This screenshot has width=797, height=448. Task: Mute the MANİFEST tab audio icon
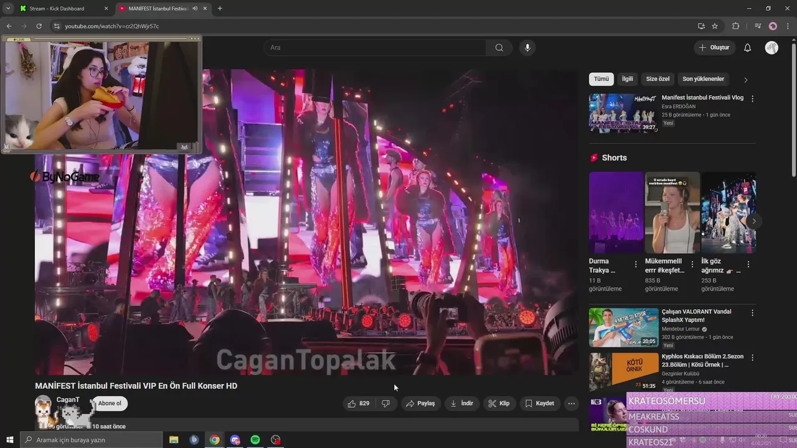pos(196,8)
